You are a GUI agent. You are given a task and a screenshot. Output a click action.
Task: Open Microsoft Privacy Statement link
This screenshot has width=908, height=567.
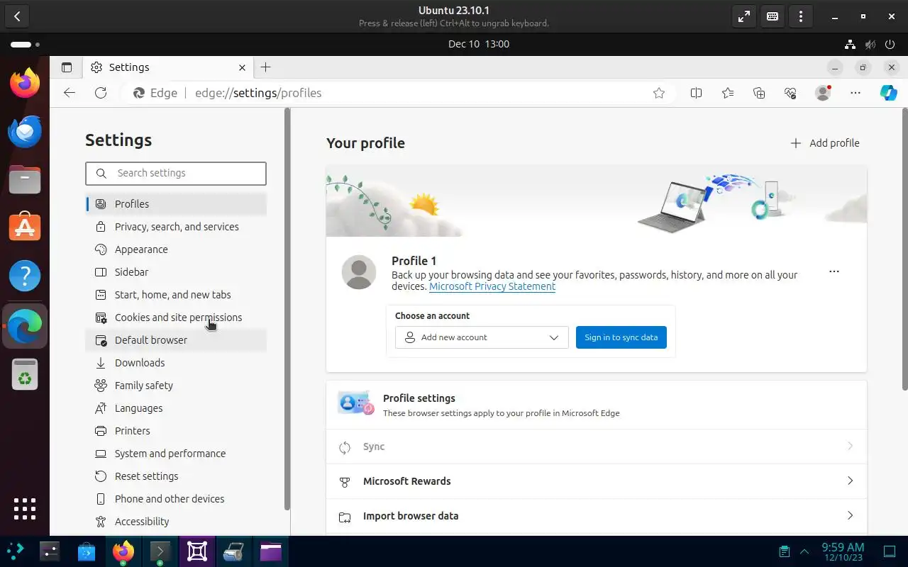492,286
